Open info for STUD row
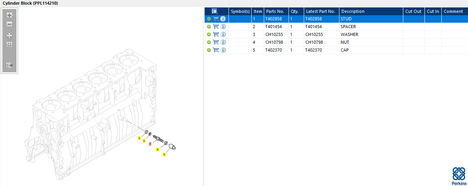 coord(223,19)
